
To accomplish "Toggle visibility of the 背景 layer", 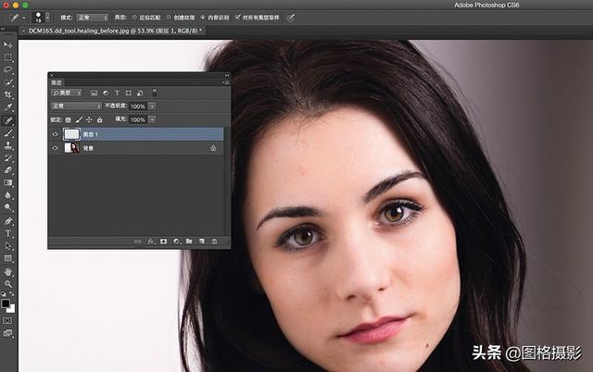I will (56, 147).
